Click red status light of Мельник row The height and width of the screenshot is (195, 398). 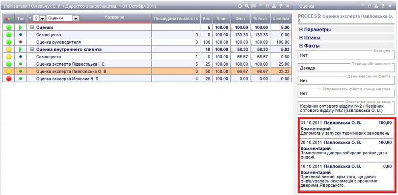(x=9, y=79)
